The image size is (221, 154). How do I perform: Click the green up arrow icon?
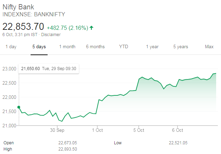(91, 27)
